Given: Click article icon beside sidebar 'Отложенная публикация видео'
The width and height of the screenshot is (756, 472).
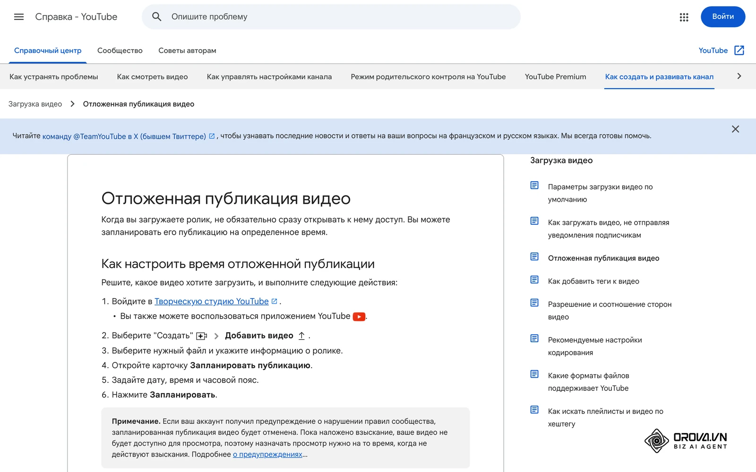Looking at the screenshot, I should (x=534, y=257).
